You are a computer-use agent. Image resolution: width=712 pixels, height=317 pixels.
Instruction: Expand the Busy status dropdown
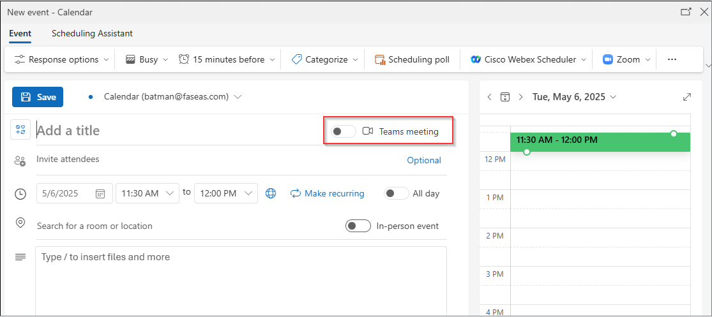coord(147,59)
